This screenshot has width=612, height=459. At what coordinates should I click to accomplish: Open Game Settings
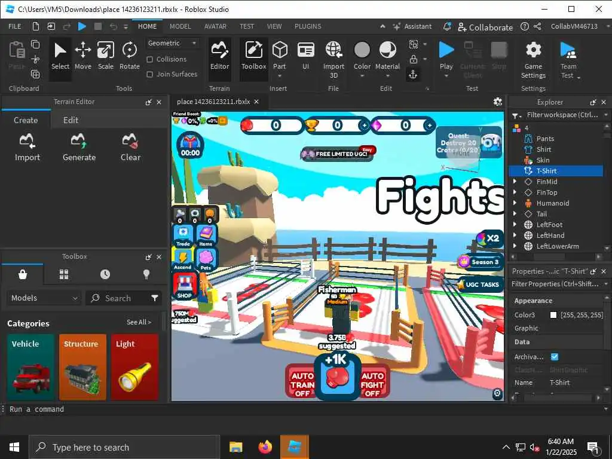coord(533,60)
